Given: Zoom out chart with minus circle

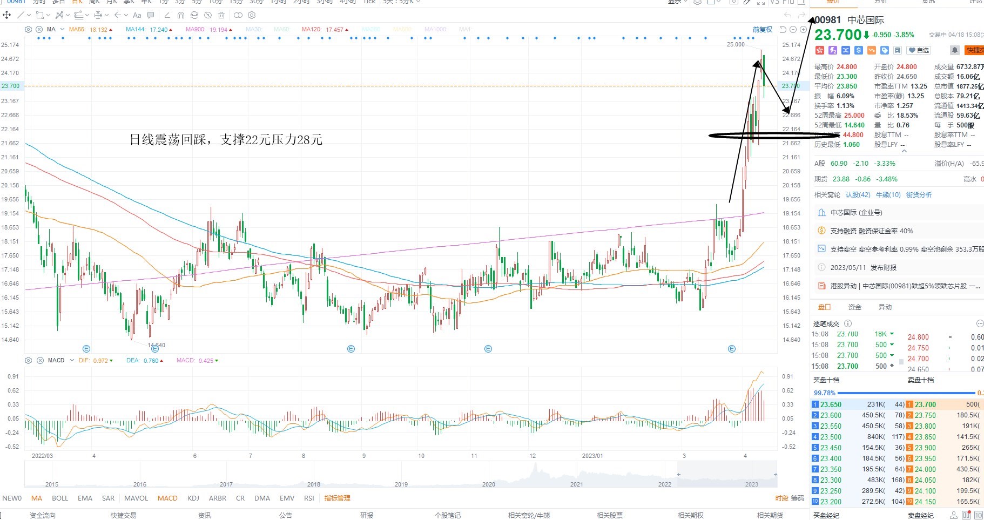Looking at the screenshot, I should click(793, 30).
